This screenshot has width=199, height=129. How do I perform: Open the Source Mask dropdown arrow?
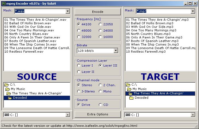click(68, 11)
